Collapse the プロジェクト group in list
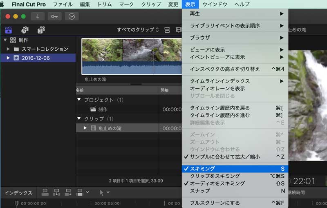This screenshot has height=208, width=327. (79, 100)
